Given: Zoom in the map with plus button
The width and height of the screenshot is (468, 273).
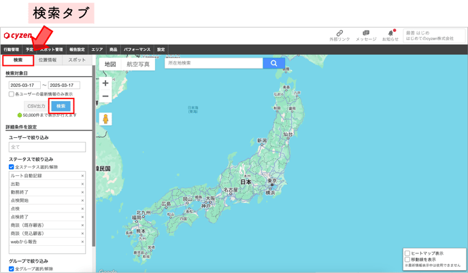Looking at the screenshot, I should 105,83.
